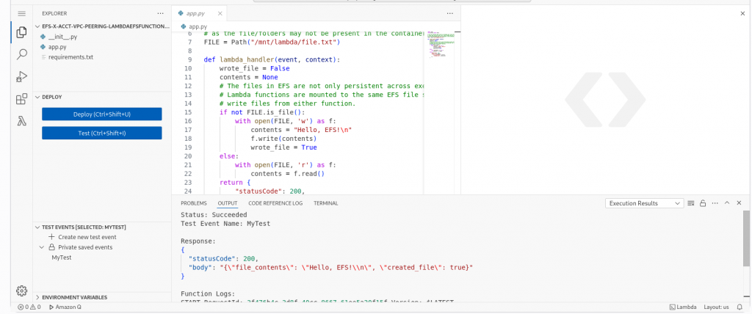752x314 pixels.
Task: Close the empty right editor pane
Action: tap(743, 13)
